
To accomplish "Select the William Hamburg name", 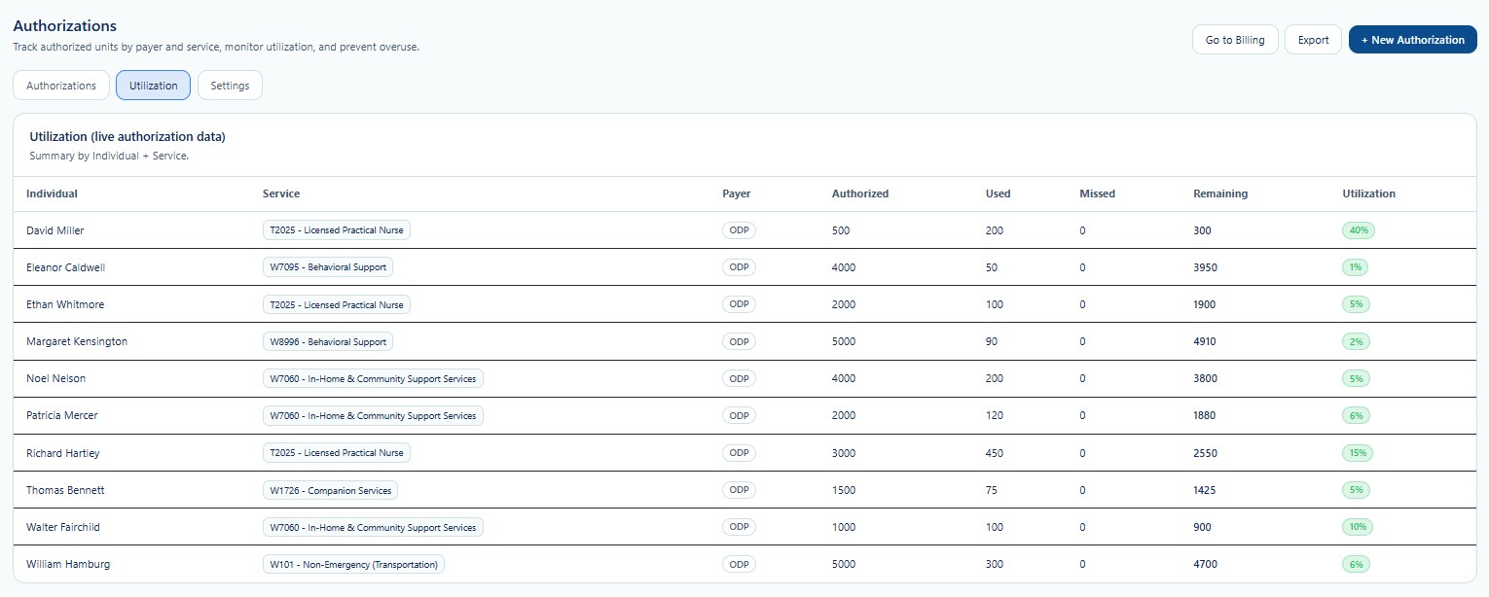I will point(68,564).
